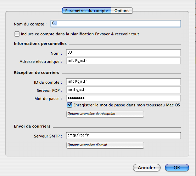This screenshot has width=196, height=176.
Task: Select the Mot de passe field
Action: coord(123,98)
